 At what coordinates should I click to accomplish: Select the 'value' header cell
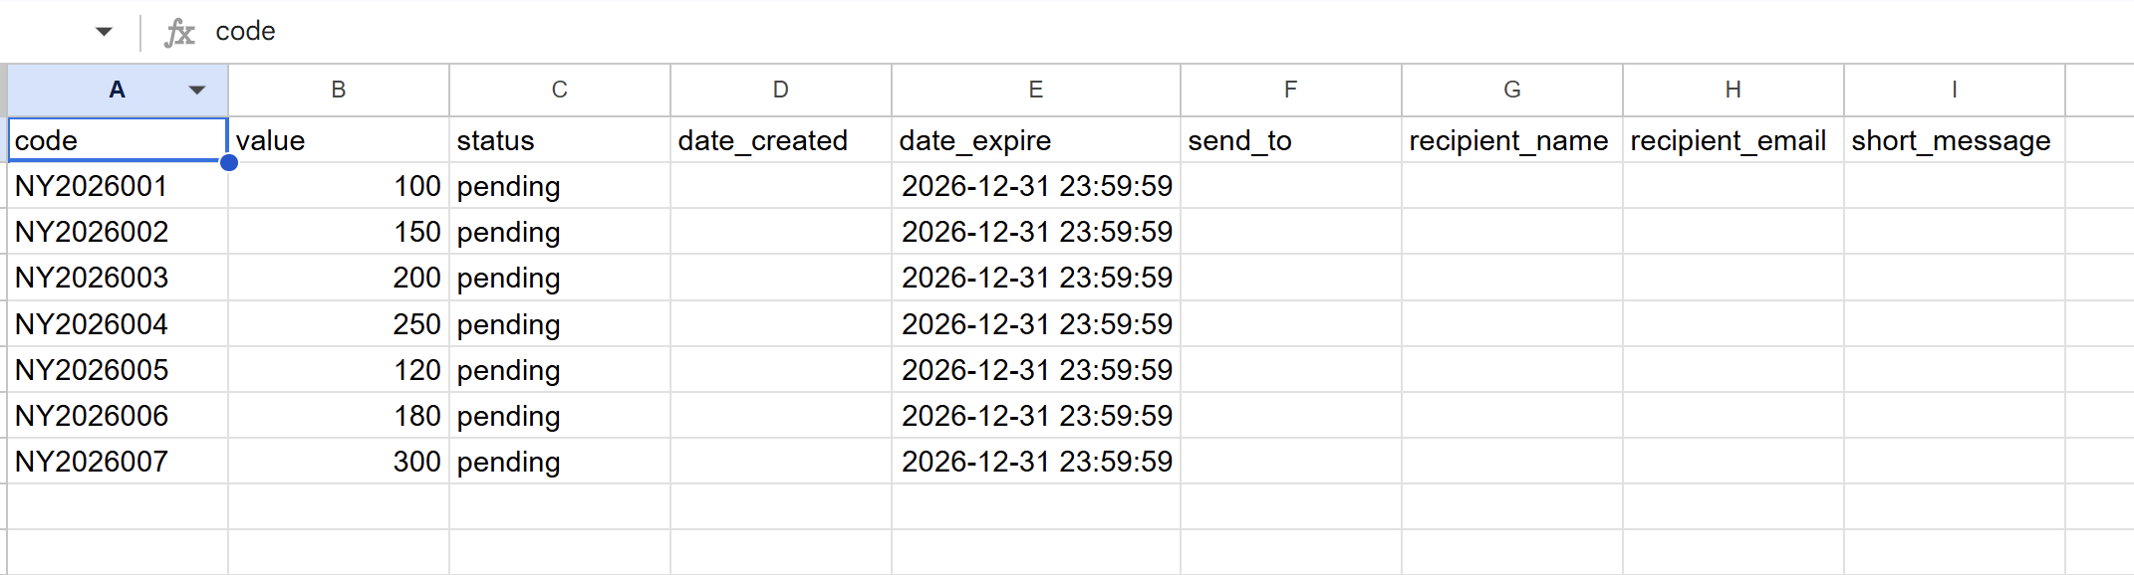coord(339,140)
